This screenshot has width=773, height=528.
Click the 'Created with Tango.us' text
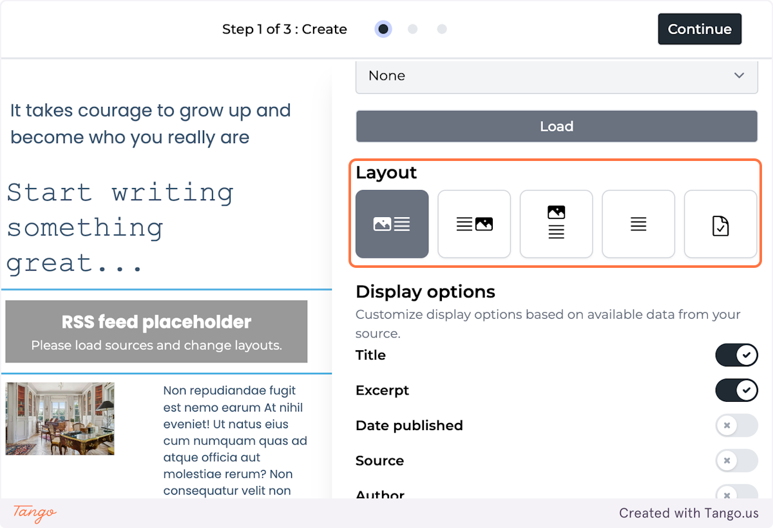tap(689, 513)
